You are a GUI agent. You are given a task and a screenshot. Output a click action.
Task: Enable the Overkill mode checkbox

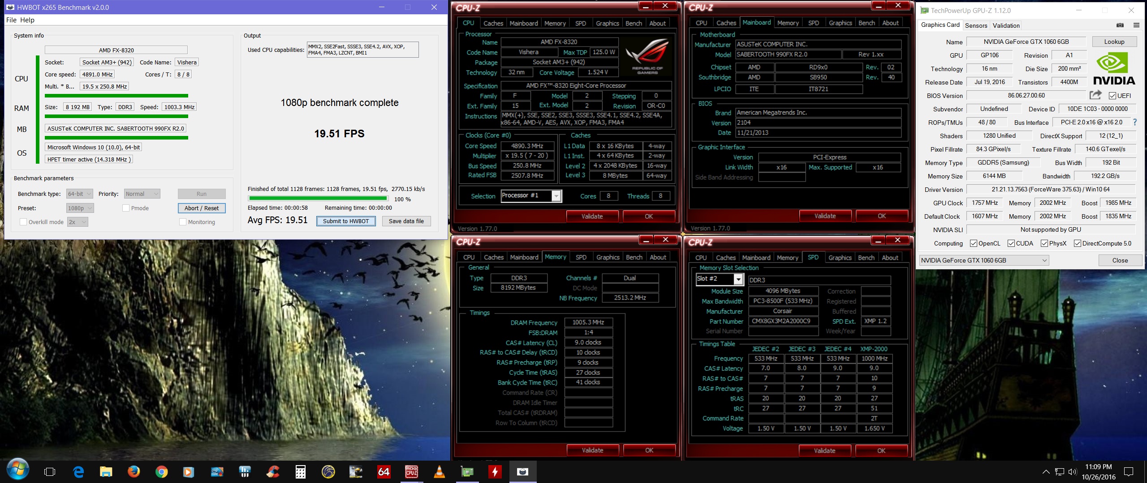[x=23, y=222]
